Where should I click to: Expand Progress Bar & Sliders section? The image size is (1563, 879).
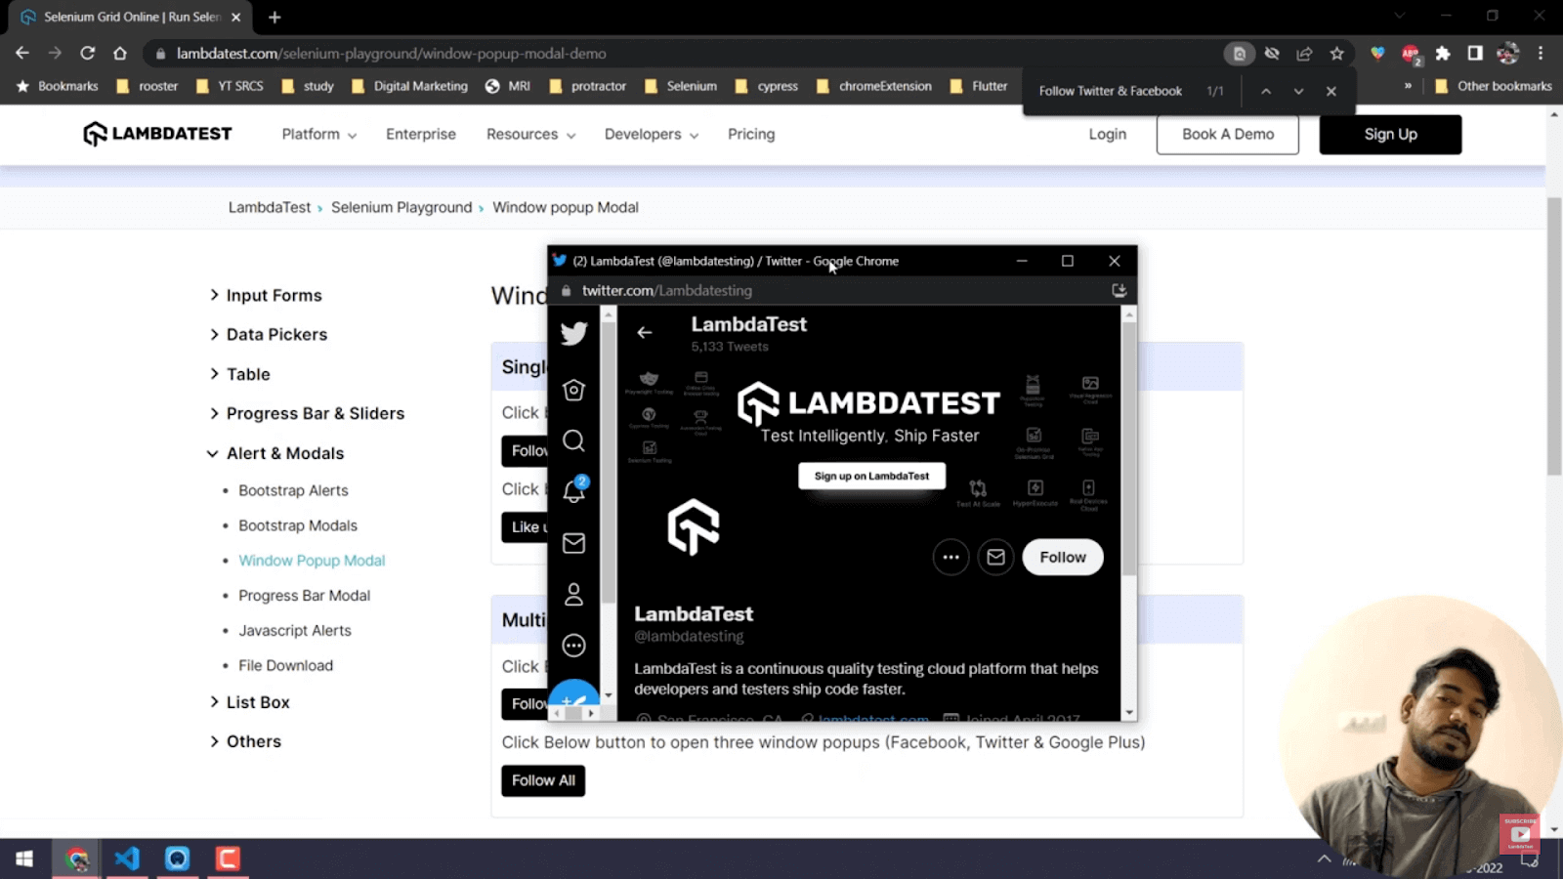point(307,413)
